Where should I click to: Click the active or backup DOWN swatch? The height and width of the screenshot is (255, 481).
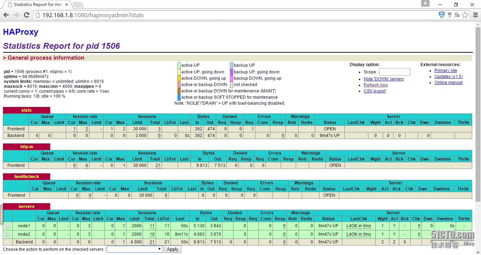(179, 85)
